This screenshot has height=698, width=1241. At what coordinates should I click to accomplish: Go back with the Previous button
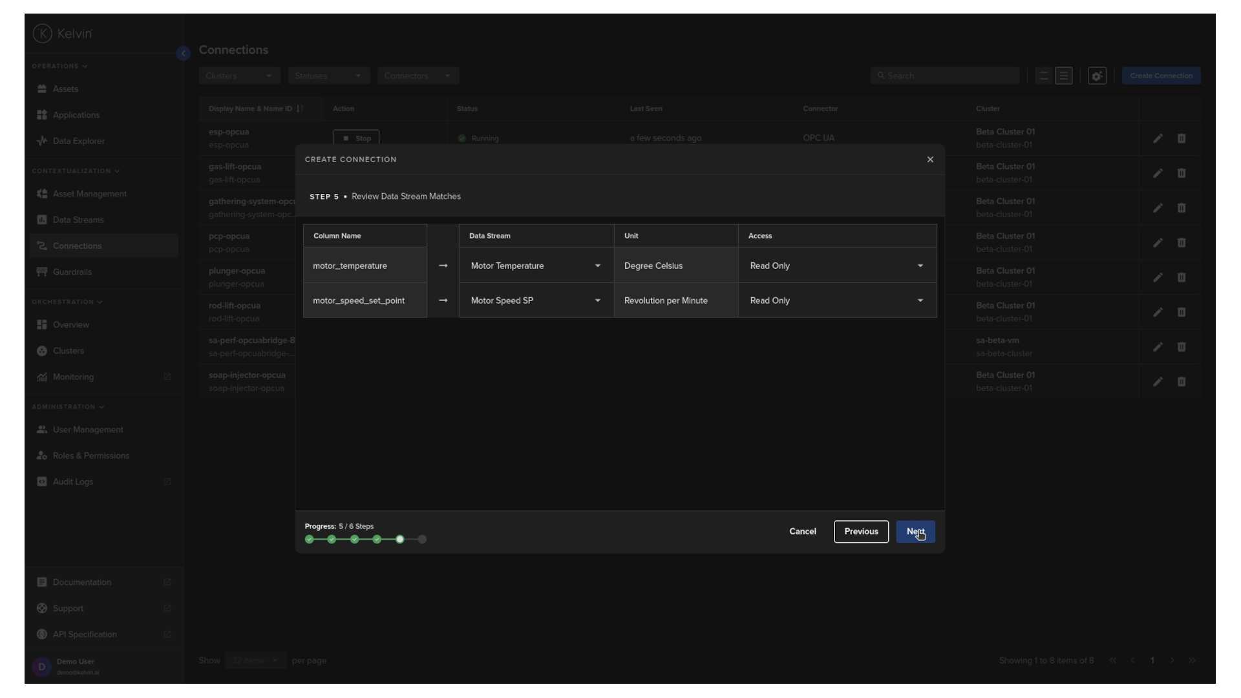click(861, 531)
